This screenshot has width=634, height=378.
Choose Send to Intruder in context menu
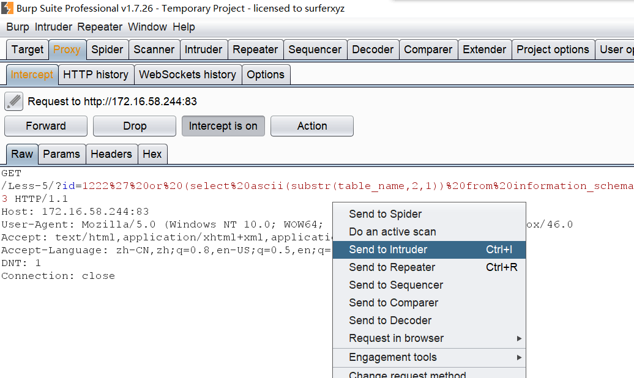[x=429, y=250]
